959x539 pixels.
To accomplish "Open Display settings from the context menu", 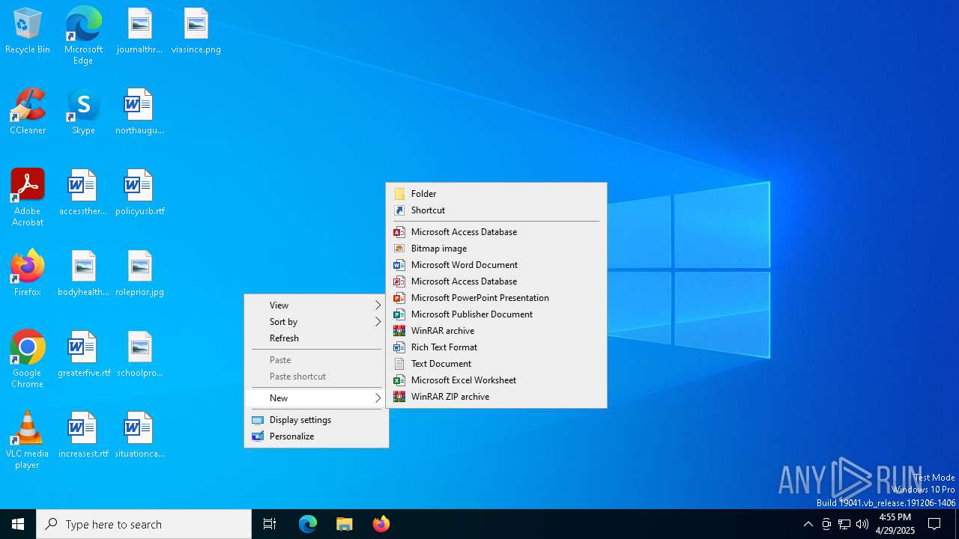I will tap(316, 419).
